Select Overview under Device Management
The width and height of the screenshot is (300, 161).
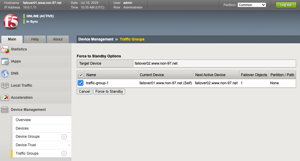coord(42,120)
